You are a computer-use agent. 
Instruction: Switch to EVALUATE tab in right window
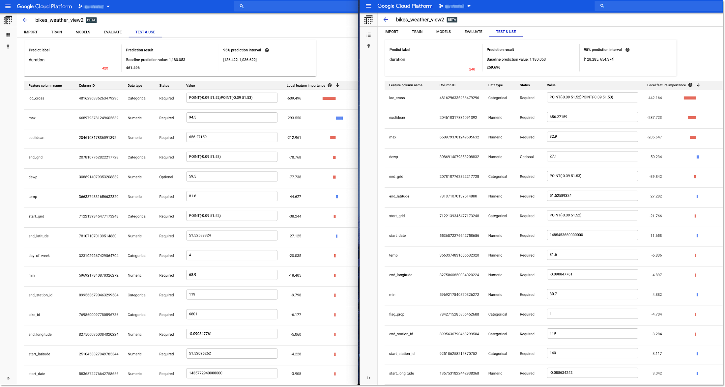point(474,32)
